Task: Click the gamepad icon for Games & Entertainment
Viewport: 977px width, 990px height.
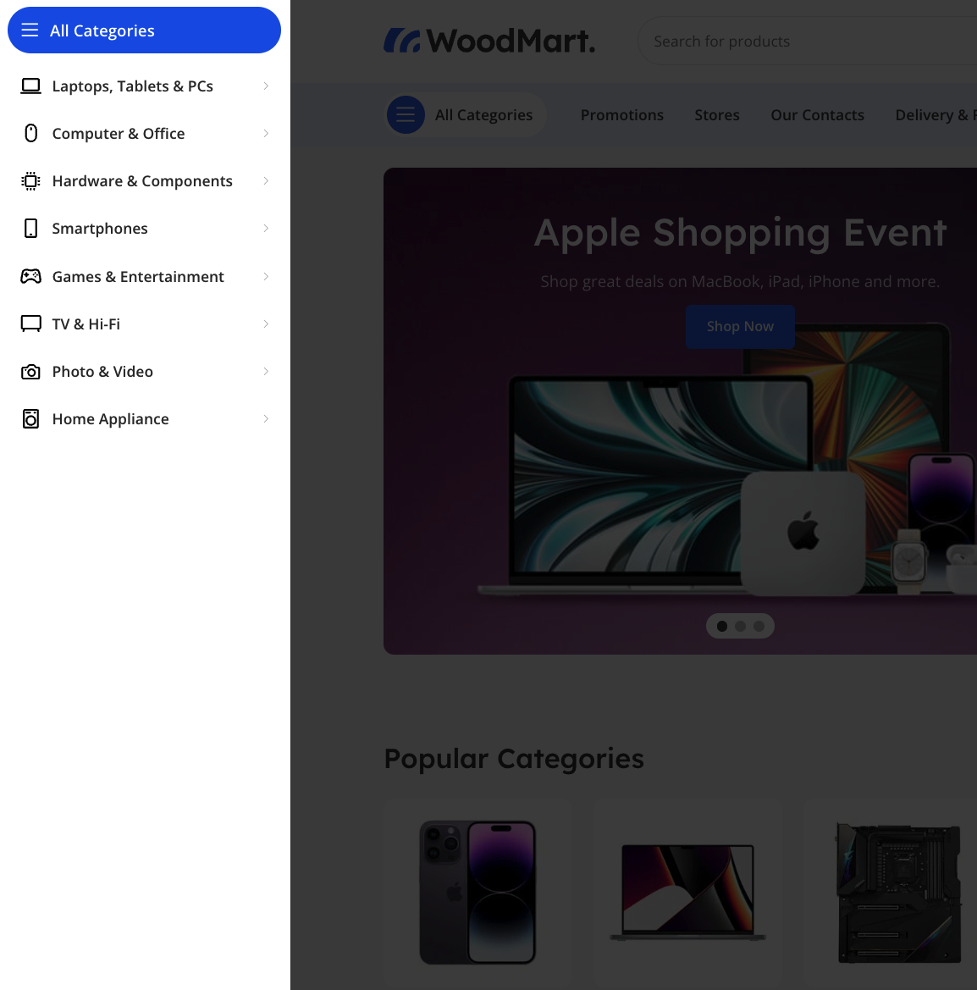Action: [x=30, y=277]
